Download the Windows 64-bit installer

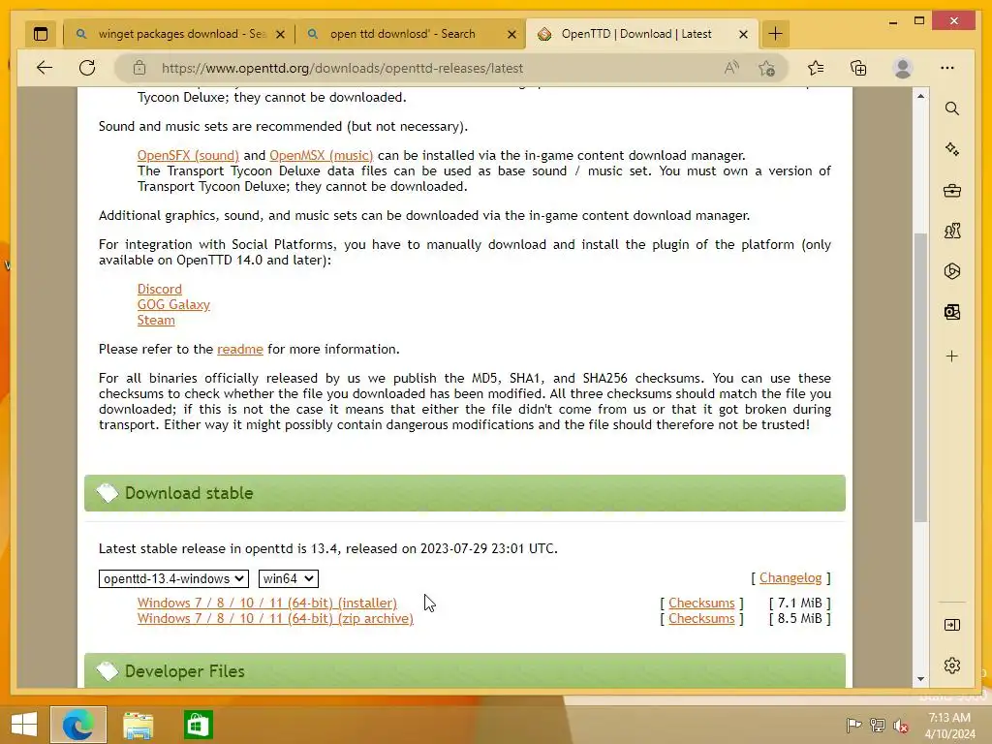pyautogui.click(x=267, y=603)
